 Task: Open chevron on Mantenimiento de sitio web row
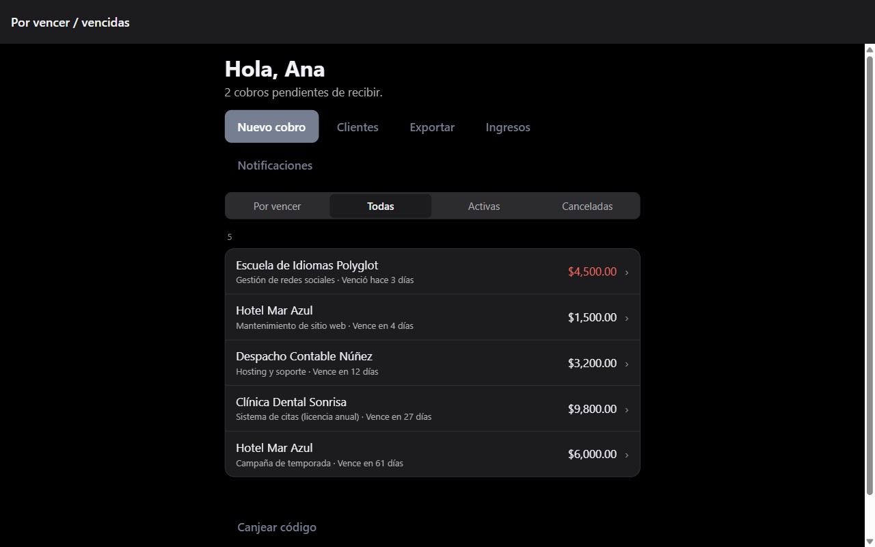[x=627, y=318]
